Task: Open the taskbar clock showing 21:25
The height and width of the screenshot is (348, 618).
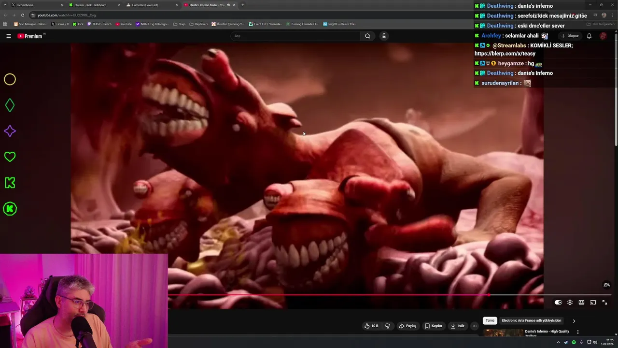Action: click(607, 342)
